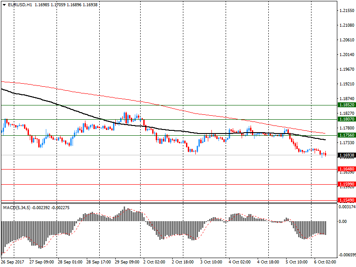Click the 27 Sep 09:00 time label
Viewport: 356px width, 267px height.
[x=41, y=262]
